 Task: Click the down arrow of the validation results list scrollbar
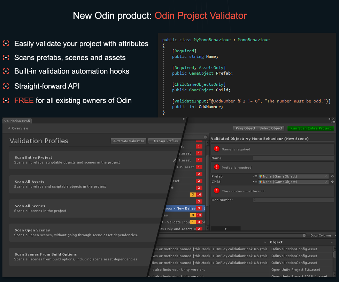tap(207, 228)
